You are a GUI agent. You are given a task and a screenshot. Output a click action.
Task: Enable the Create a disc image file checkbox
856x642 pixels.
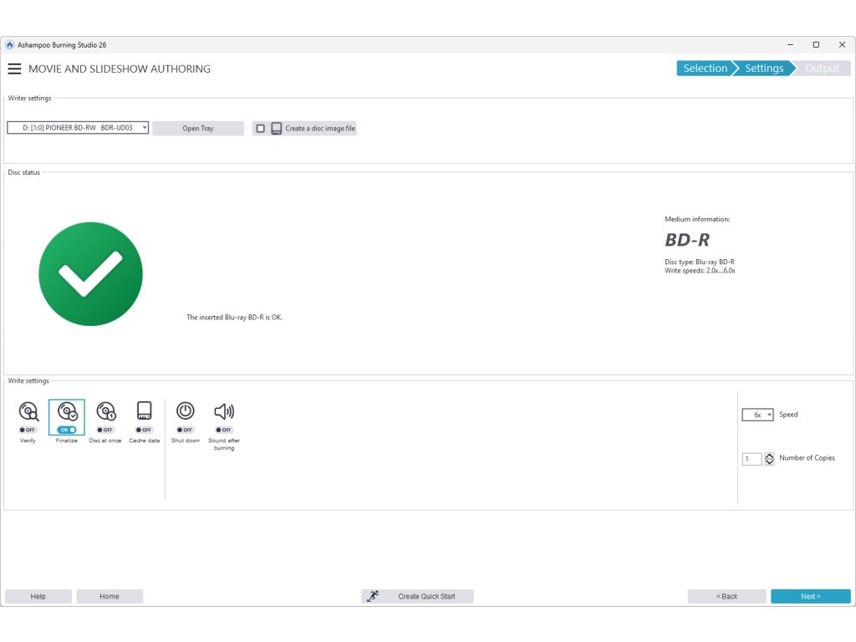point(261,129)
